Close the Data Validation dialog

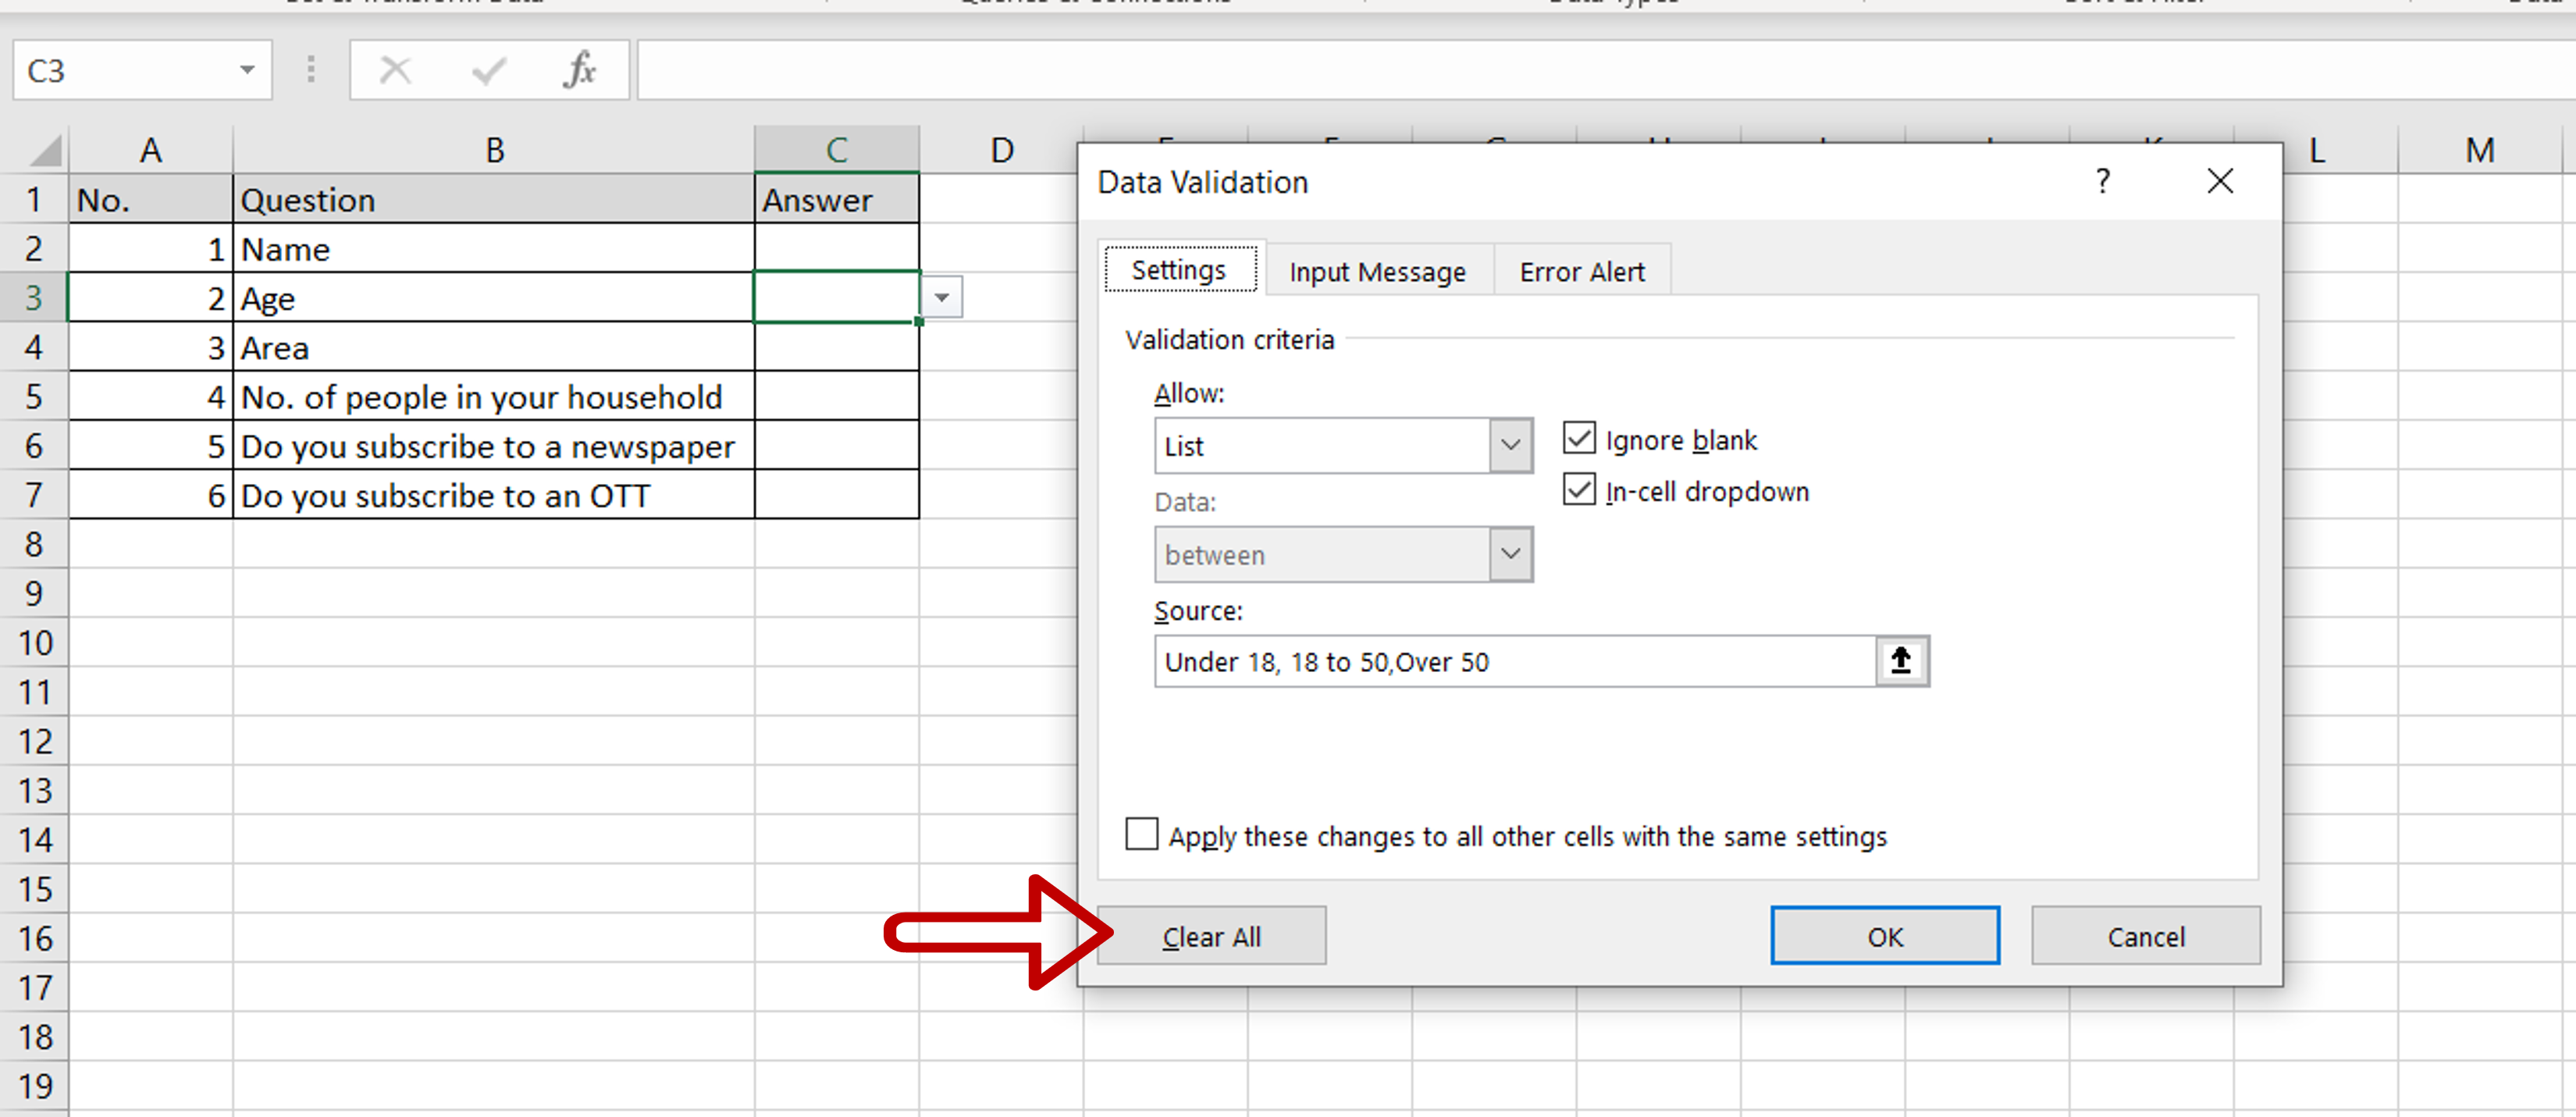2220,181
